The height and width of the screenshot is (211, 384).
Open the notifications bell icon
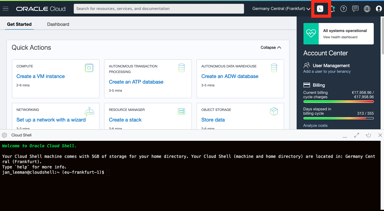332,9
